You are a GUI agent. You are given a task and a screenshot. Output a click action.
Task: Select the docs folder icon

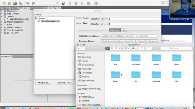tap(177, 58)
